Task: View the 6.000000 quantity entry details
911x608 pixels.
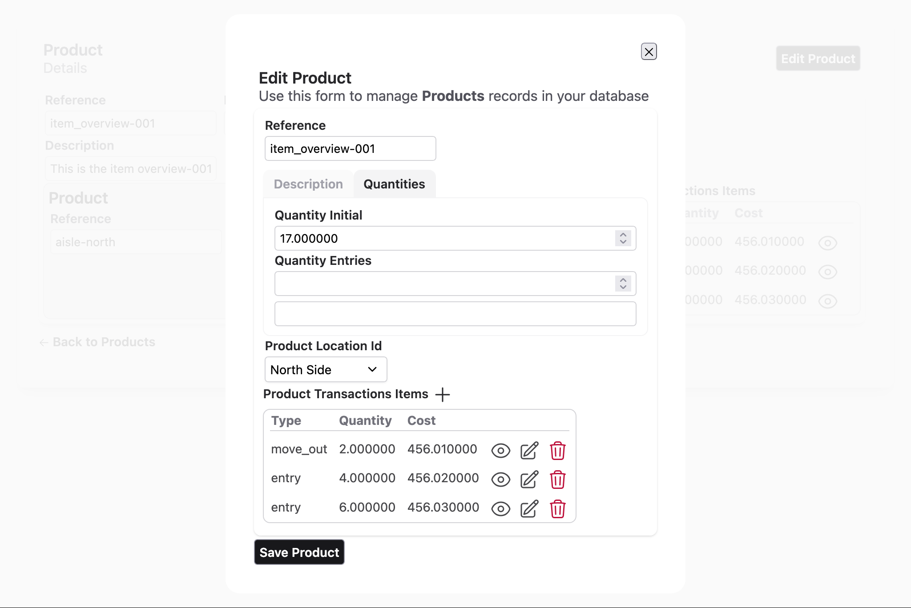Action: 500,509
